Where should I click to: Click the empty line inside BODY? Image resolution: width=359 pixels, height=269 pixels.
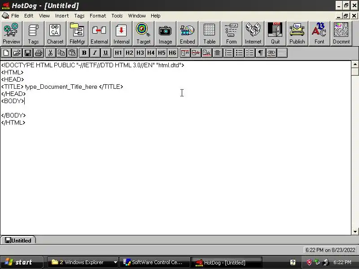pos(175,108)
